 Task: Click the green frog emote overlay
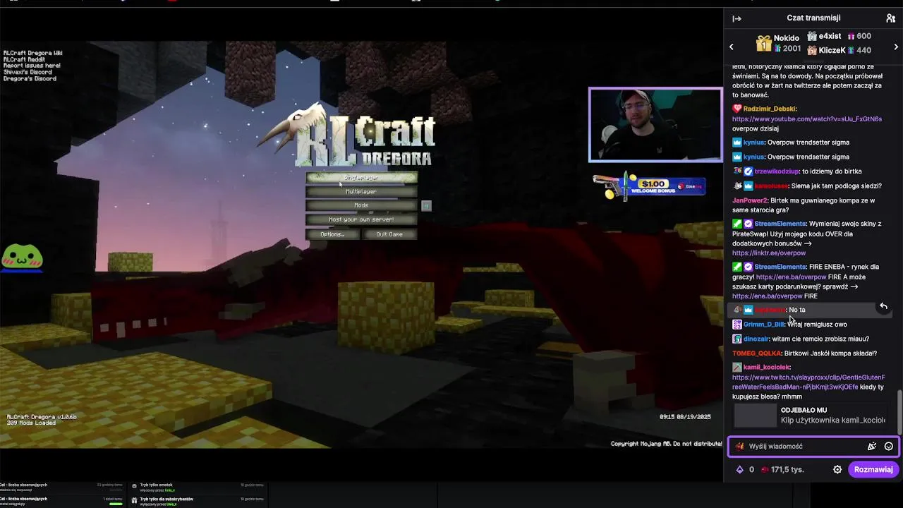click(22, 257)
